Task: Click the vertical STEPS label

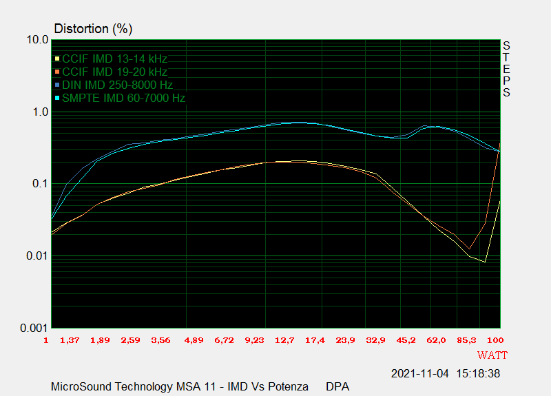Action: (x=506, y=69)
